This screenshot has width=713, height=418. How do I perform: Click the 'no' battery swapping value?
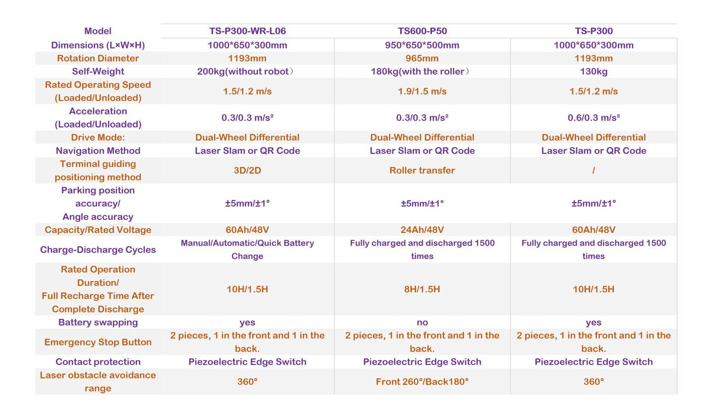(422, 322)
